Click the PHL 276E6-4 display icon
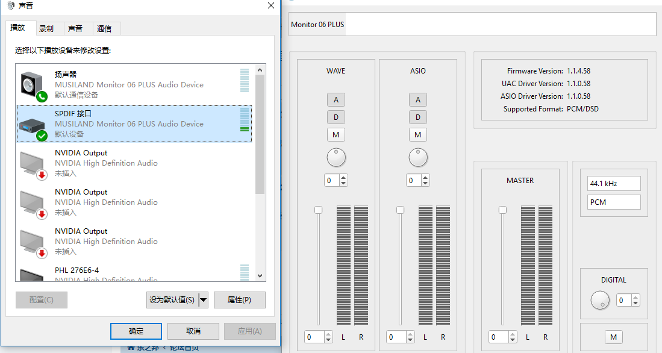 [33, 275]
